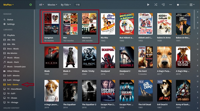
Task: Open The Evil Dead poster
Action: point(146,91)
